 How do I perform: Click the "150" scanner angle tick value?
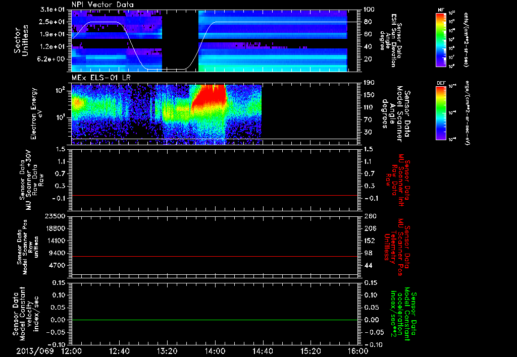(x=370, y=95)
